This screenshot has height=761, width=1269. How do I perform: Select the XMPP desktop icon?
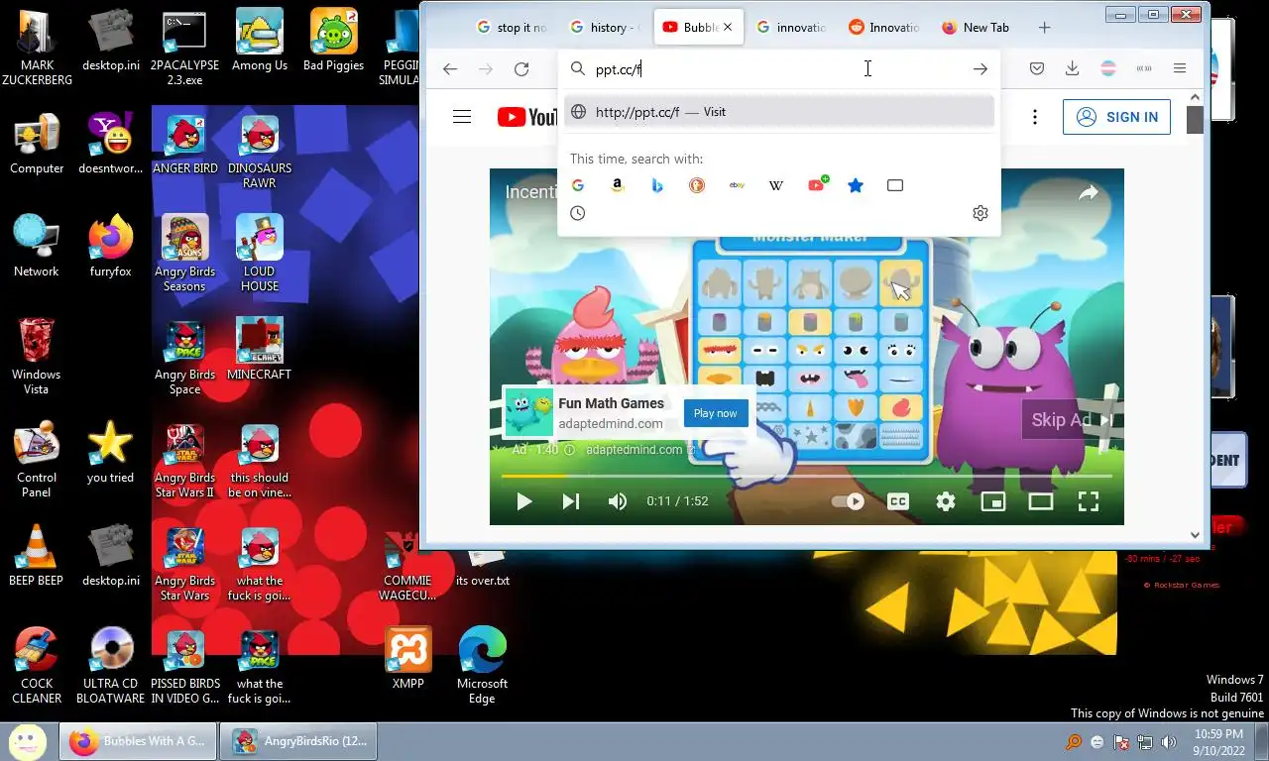coord(408,659)
